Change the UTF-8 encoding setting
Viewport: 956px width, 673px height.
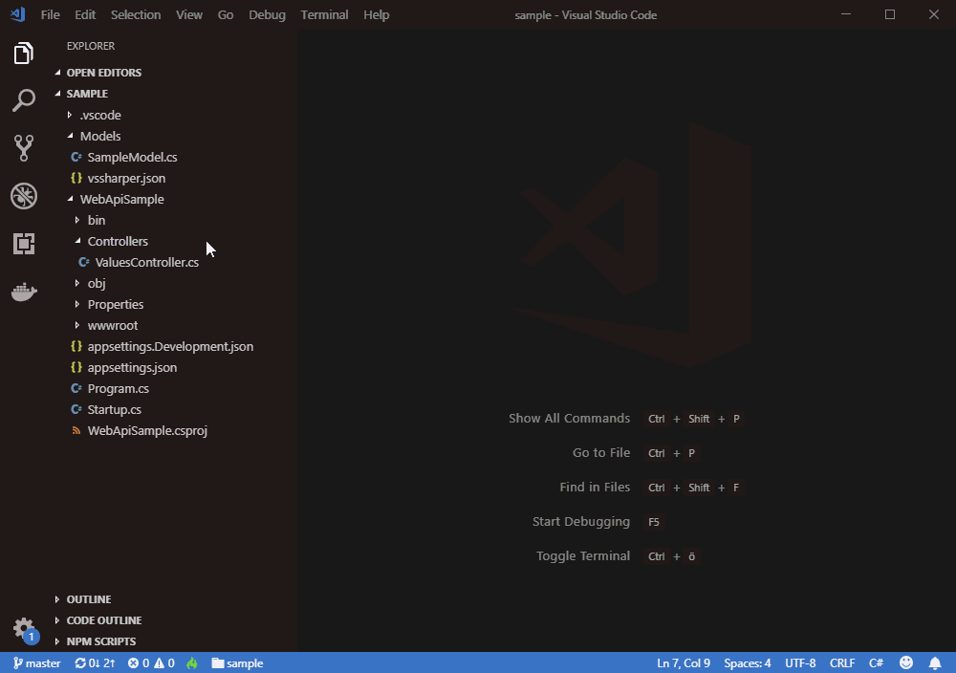[x=800, y=663]
